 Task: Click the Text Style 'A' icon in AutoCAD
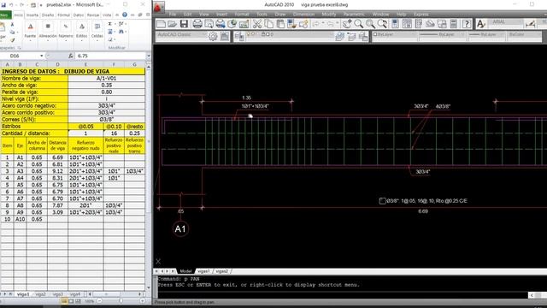click(x=480, y=24)
